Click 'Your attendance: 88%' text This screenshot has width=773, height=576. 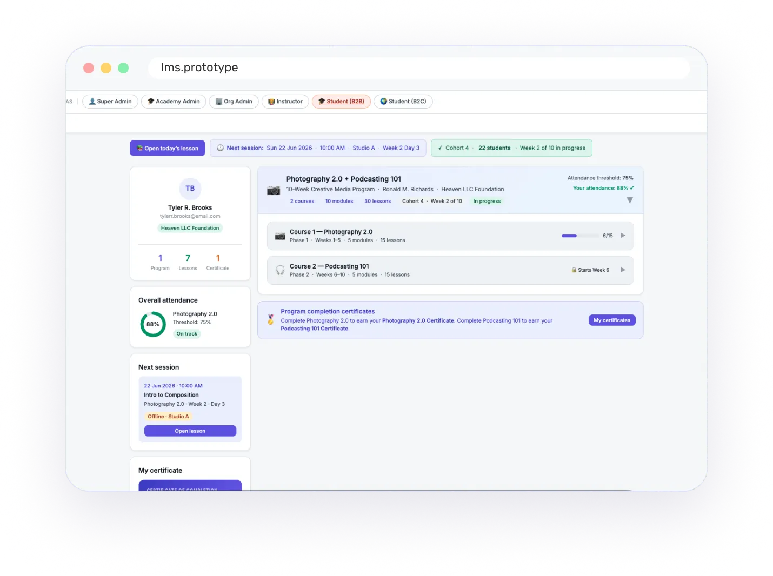(603, 189)
